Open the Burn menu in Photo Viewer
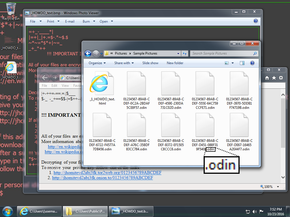Screen dimensions: 290x217 (x=89, y=21)
